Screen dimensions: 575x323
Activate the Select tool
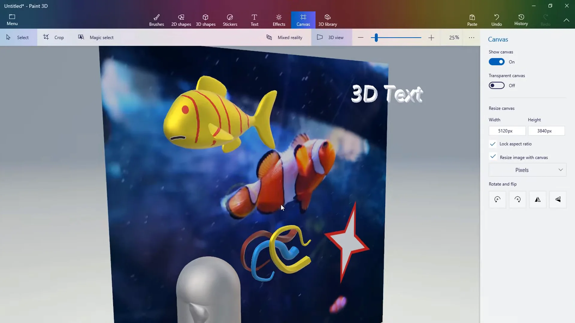(x=18, y=37)
